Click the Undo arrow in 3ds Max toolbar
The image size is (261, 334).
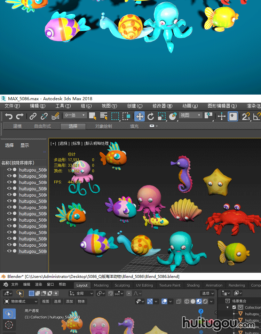[9, 116]
